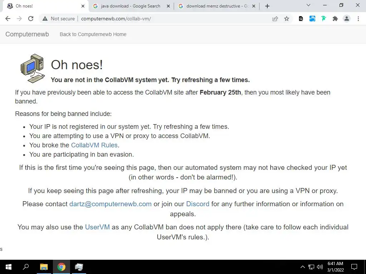This screenshot has width=366, height=274.
Task: Open the Chrome profile avatar
Action: pos(347,19)
